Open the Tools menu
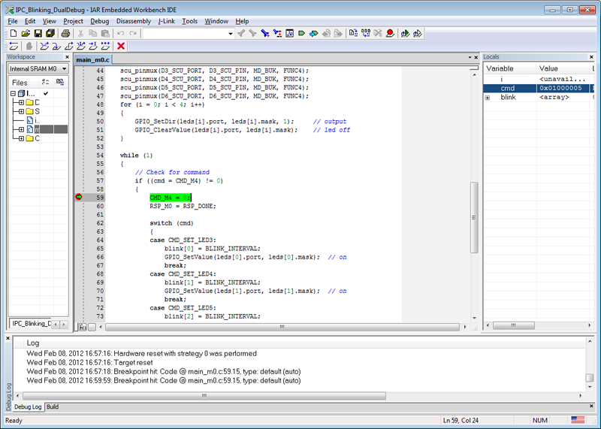Viewport: 601px width, 429px height. [190, 21]
